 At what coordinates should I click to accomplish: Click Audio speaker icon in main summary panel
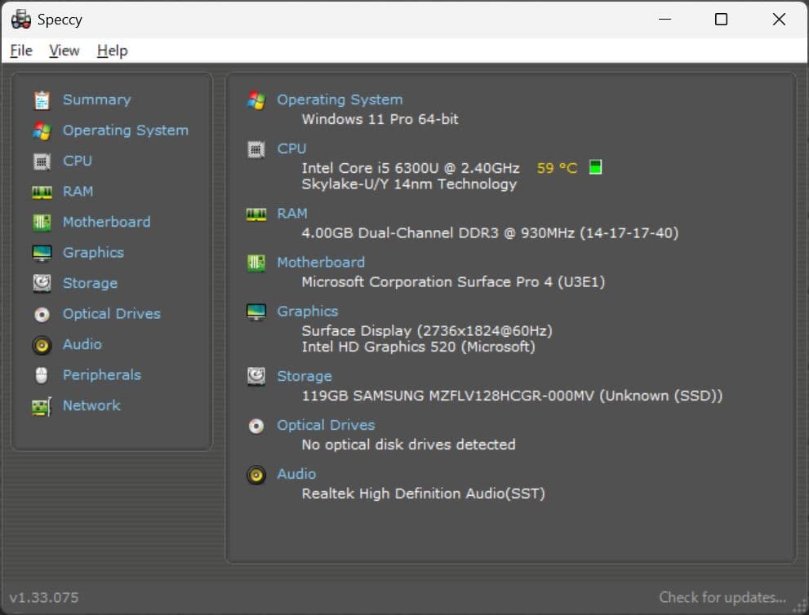[256, 475]
